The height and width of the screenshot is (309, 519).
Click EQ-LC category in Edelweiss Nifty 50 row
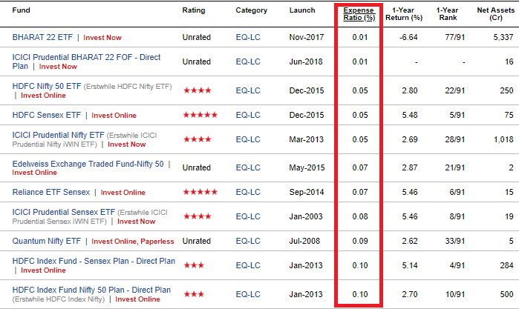248,168
